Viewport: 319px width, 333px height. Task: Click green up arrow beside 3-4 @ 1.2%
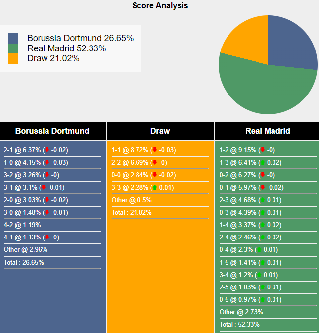click(259, 275)
